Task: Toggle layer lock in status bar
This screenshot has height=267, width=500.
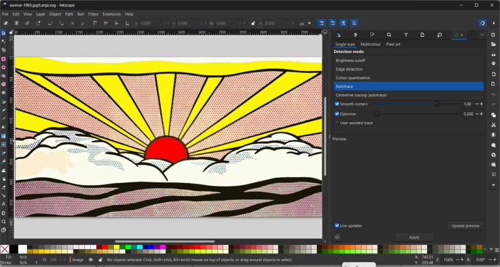Action: 100,260
